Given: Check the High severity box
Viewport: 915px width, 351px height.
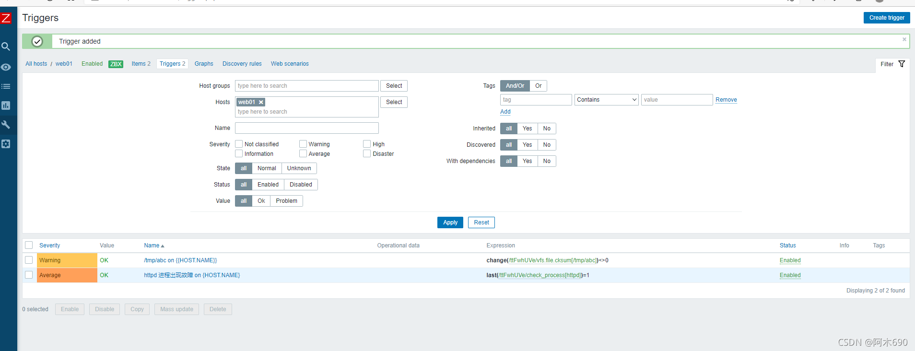Looking at the screenshot, I should [367, 144].
